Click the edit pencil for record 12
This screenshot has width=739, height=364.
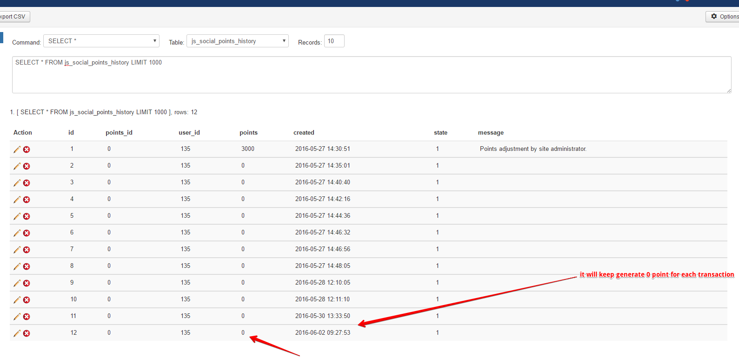[x=17, y=333]
